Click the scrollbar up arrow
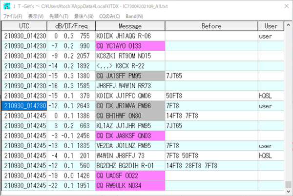The width and height of the screenshot is (293, 196). 288,25
